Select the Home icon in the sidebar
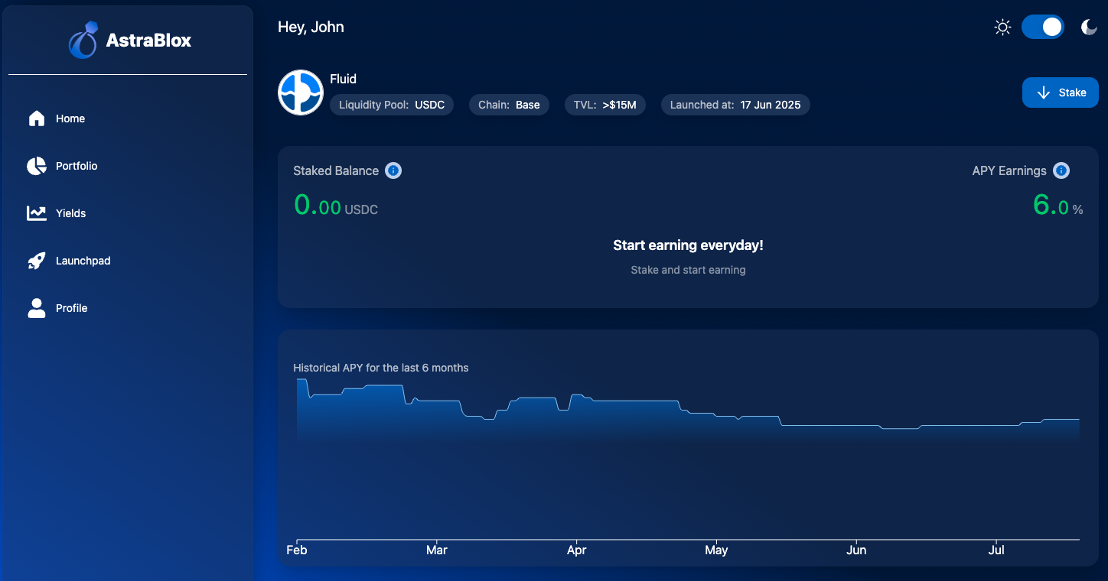 37,118
